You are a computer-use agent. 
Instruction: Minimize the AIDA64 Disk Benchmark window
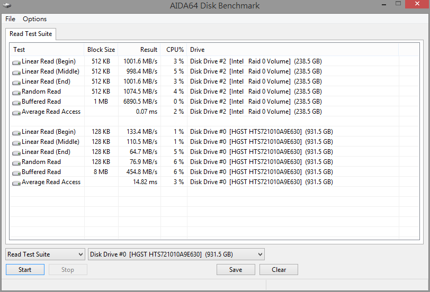pyautogui.click(x=384, y=4)
